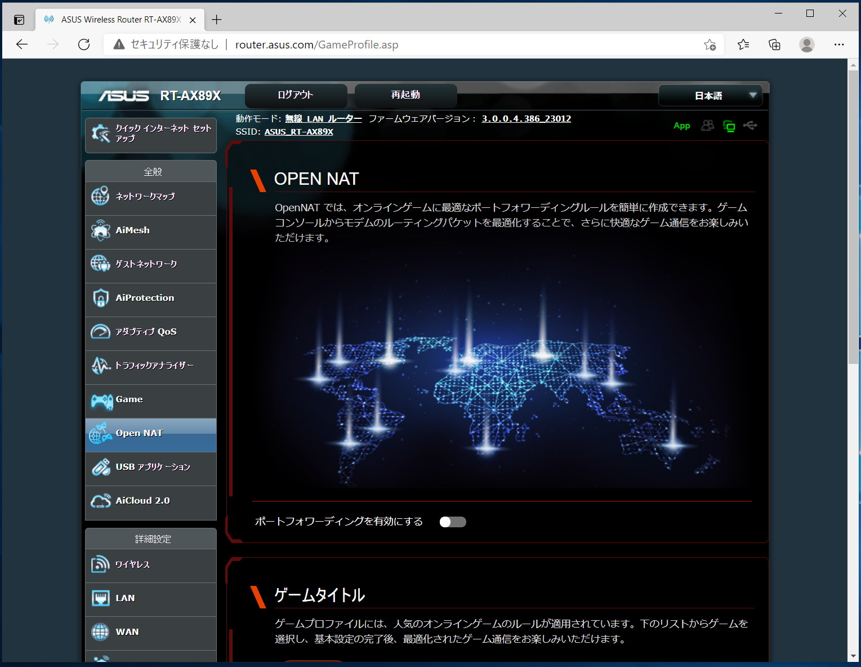Open a new browser tab
Image resolution: width=861 pixels, height=667 pixels.
point(217,20)
